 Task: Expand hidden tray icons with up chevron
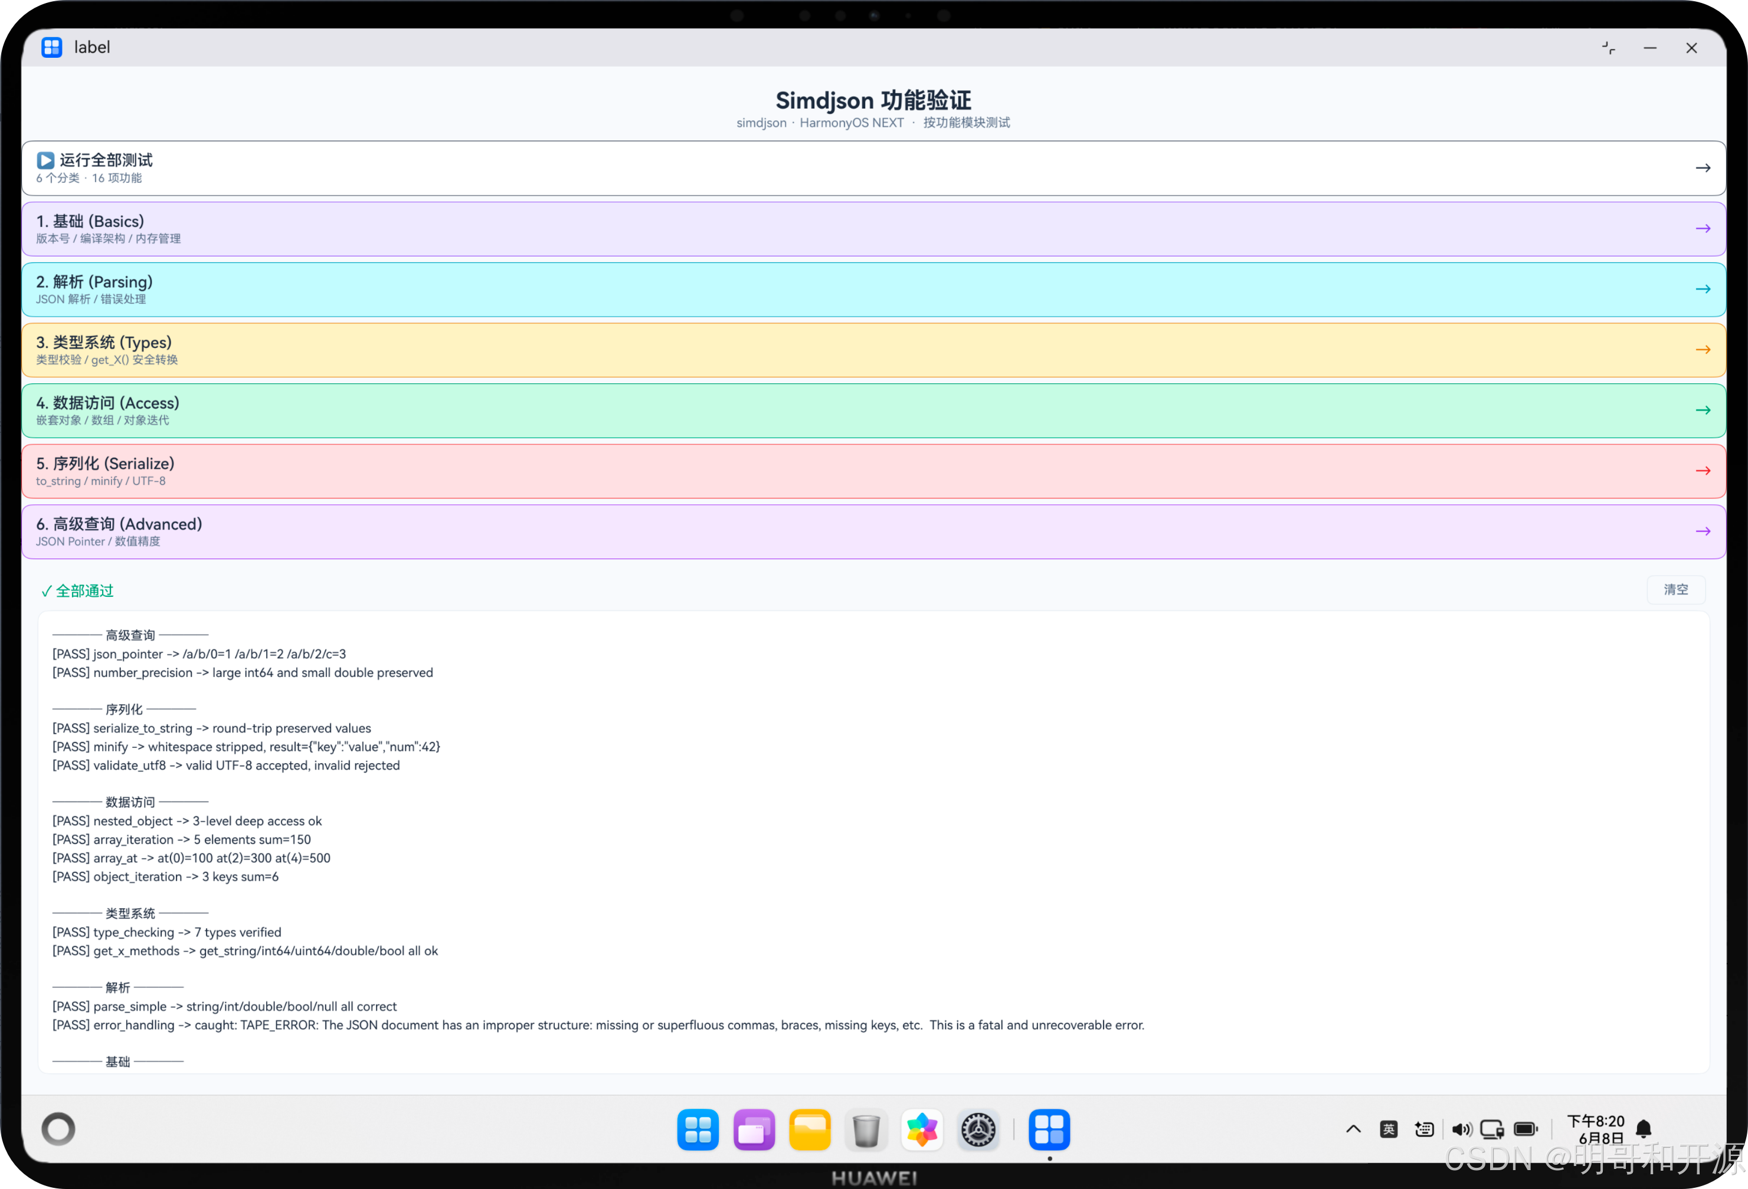1353,1129
